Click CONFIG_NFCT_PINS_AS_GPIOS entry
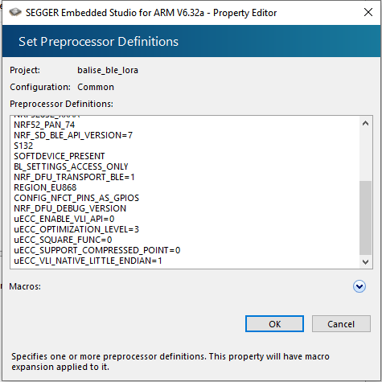Image resolution: width=382 pixels, height=382 pixels. coord(76,198)
